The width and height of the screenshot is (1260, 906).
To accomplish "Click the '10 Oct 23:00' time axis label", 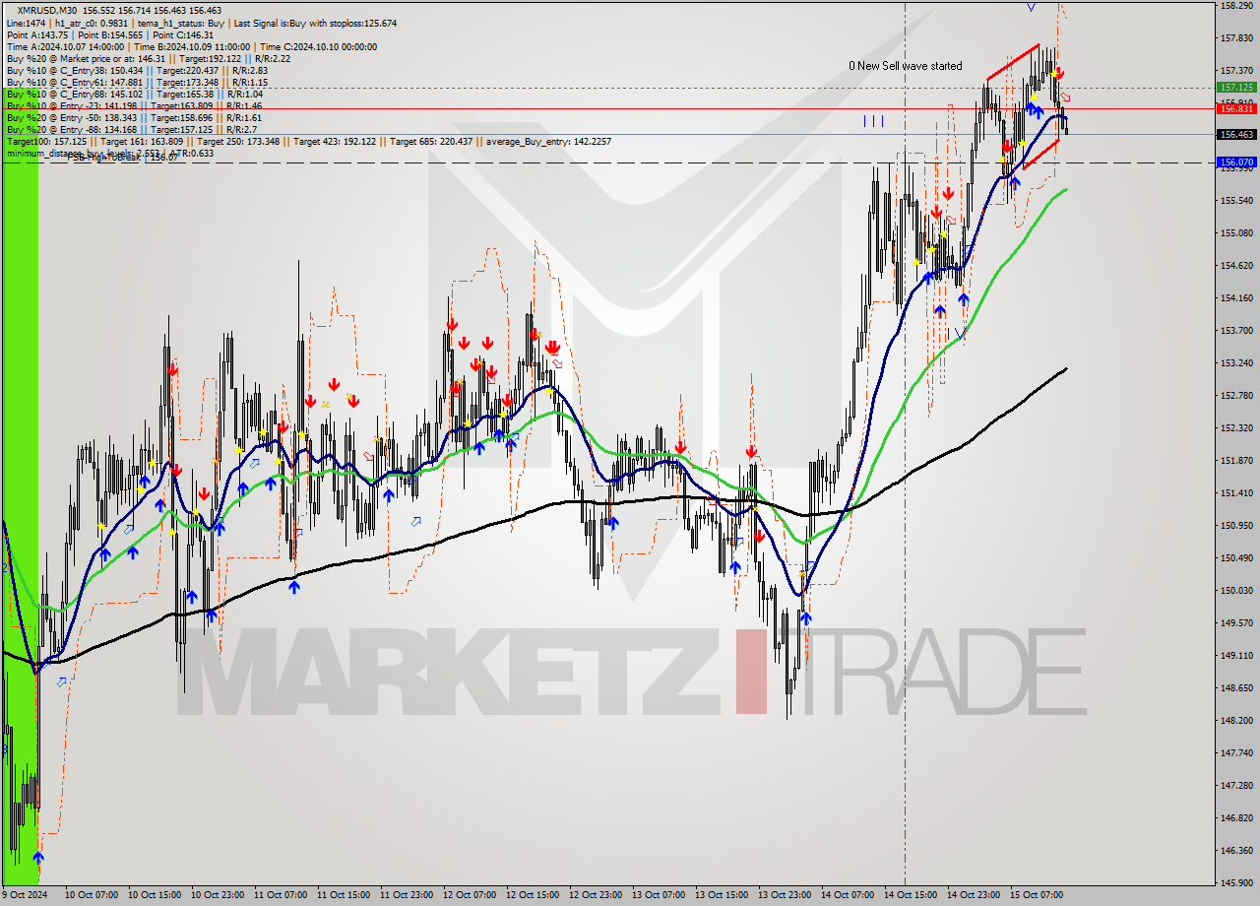I will point(218,895).
